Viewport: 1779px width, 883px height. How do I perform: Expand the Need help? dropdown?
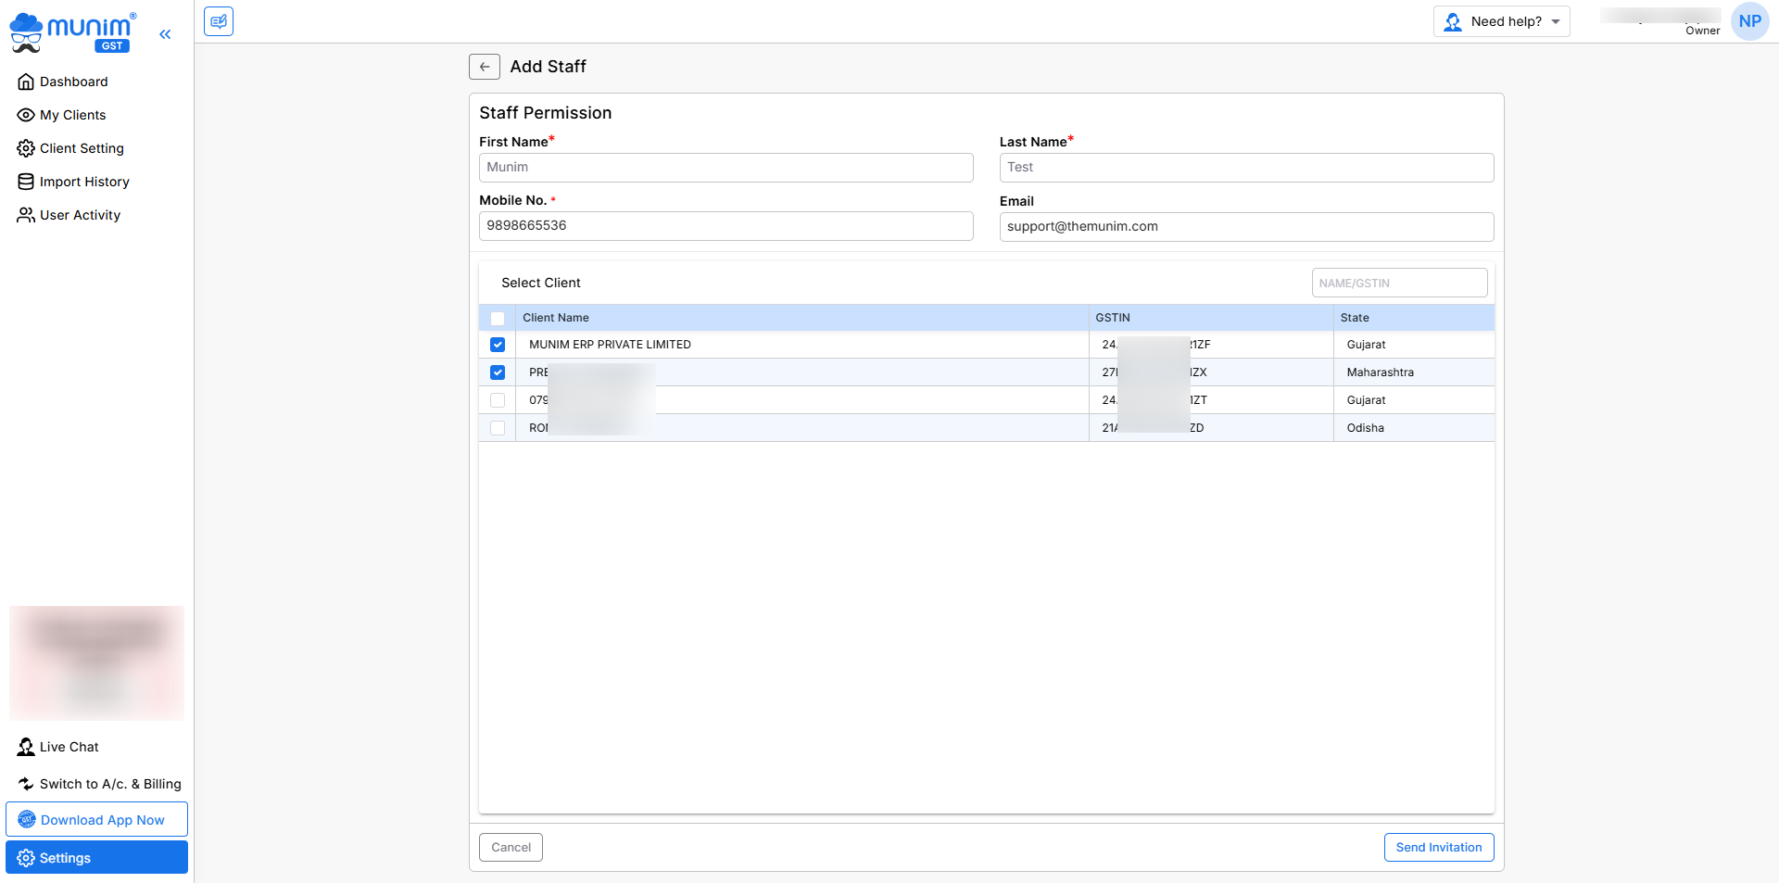click(x=1501, y=21)
